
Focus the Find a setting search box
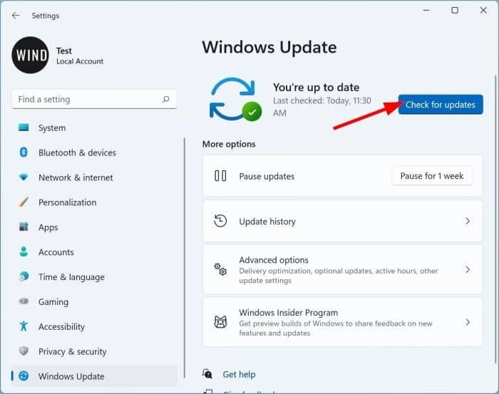click(x=86, y=100)
